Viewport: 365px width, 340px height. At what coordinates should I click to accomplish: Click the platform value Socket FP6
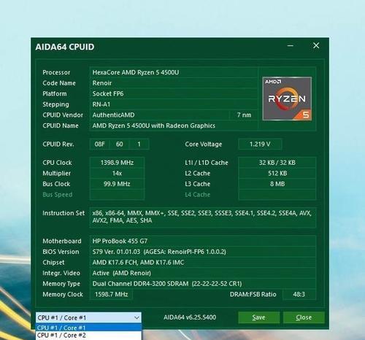(108, 94)
